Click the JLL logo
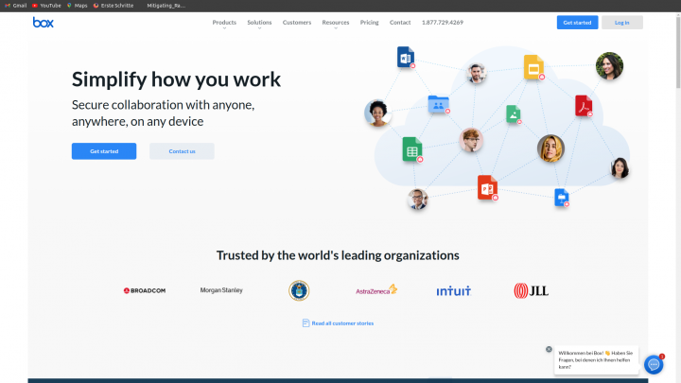 point(532,290)
